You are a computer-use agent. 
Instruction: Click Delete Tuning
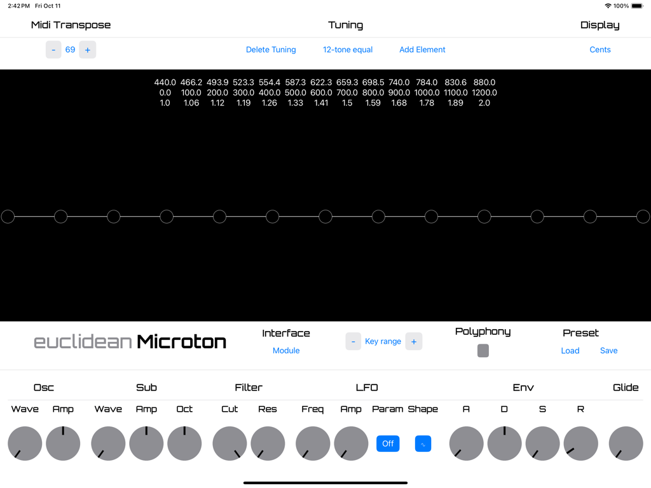271,50
